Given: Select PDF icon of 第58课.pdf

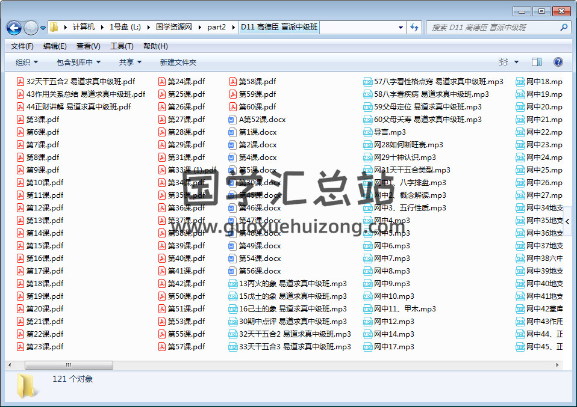Looking at the screenshot, I should pos(233,82).
